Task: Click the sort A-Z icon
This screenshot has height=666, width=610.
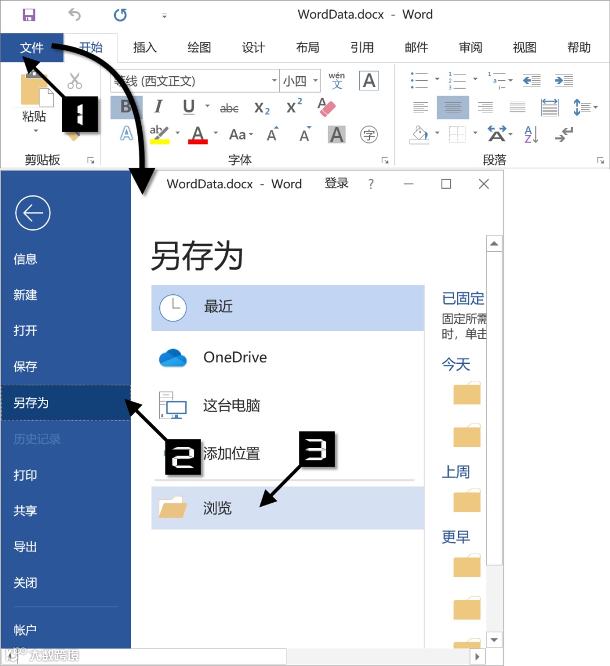Action: (x=531, y=134)
